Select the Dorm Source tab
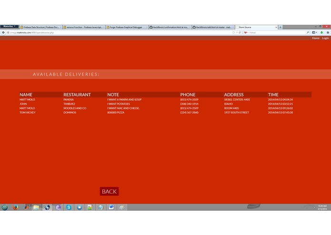 pyautogui.click(x=256, y=27)
